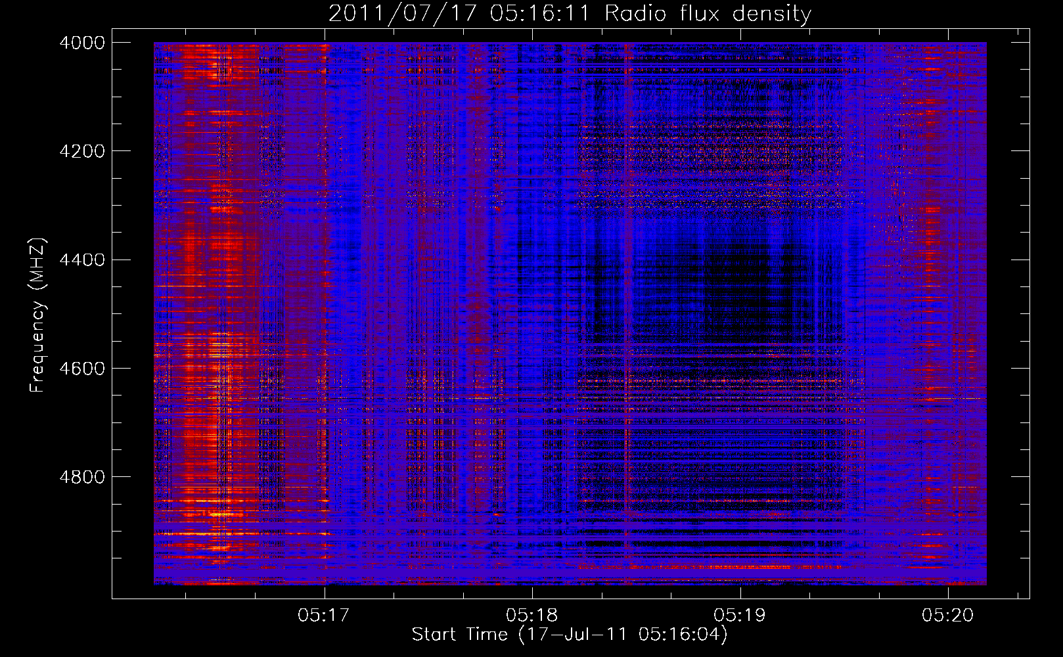Screen dimensions: 1063x657
Task: Click the '05:20' time axis label
Action: 947,616
